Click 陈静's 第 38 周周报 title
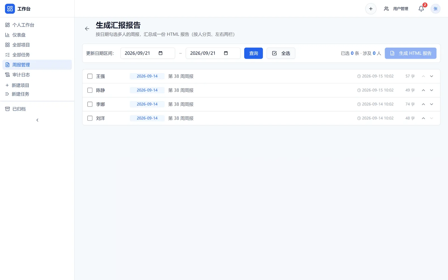The width and height of the screenshot is (448, 280). pyautogui.click(x=181, y=90)
